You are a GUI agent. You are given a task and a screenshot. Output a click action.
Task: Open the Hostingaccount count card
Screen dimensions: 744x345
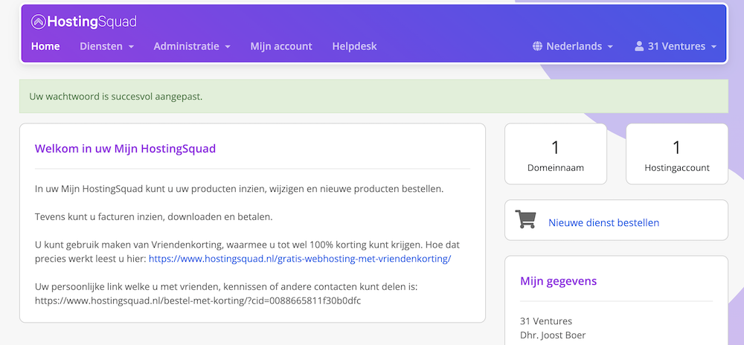(x=677, y=154)
